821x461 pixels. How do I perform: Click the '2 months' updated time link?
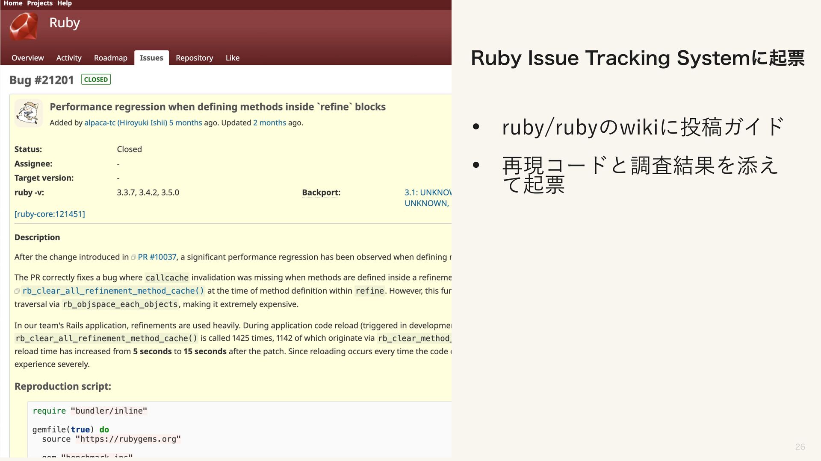[269, 123]
